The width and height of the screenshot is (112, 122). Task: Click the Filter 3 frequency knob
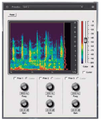point(75,87)
